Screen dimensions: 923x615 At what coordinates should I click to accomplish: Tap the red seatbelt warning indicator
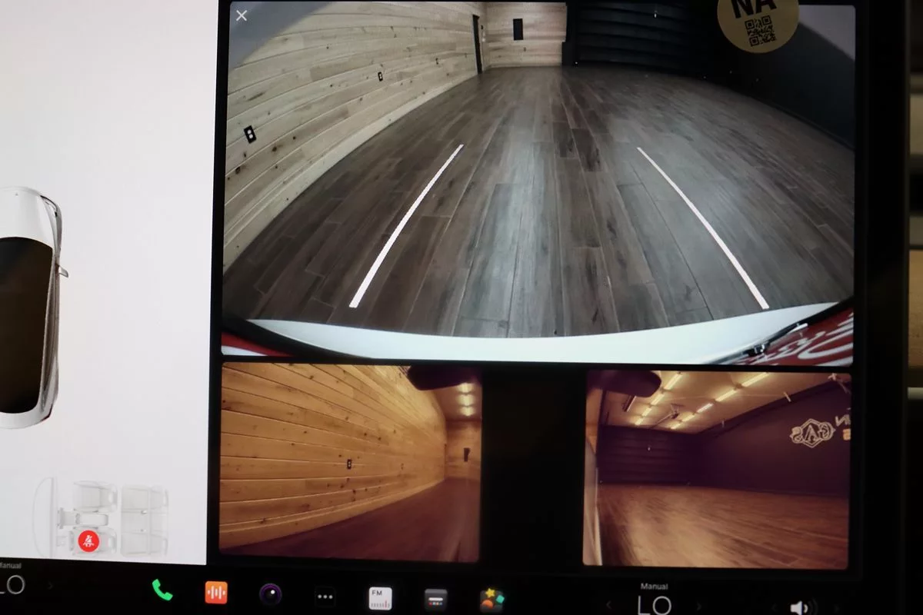click(89, 540)
